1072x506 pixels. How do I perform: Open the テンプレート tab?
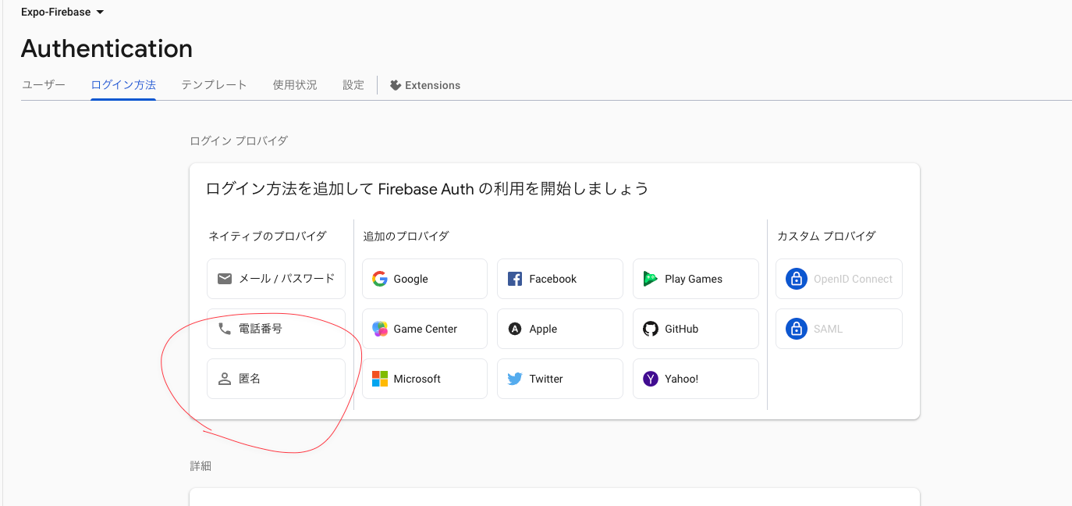click(214, 85)
